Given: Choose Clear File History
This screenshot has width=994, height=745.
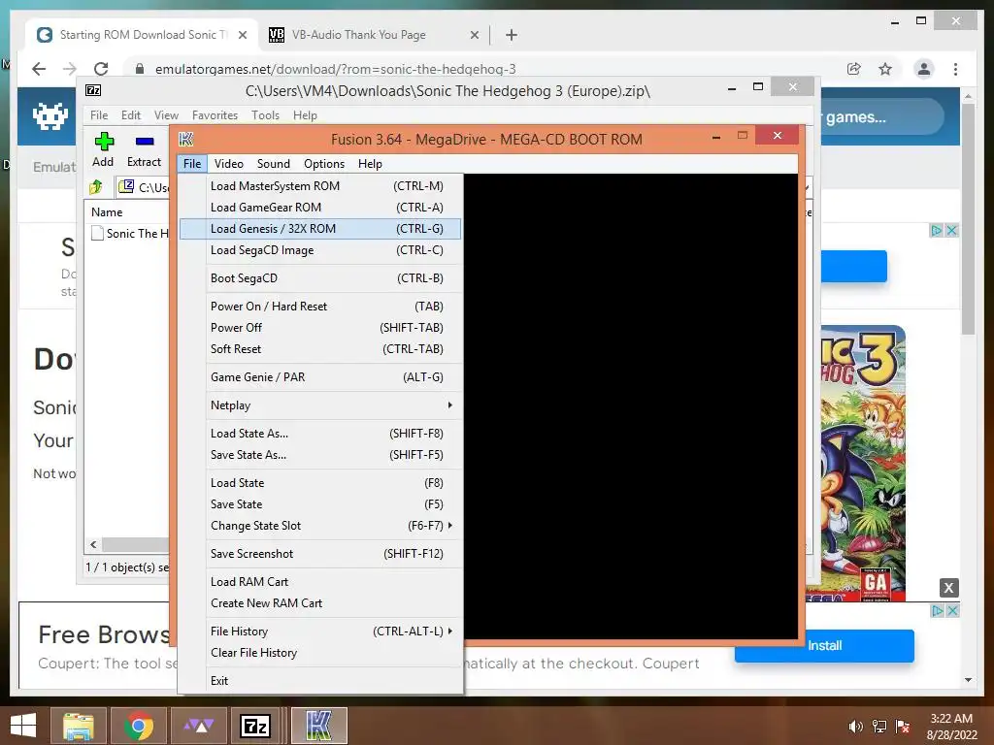Looking at the screenshot, I should pyautogui.click(x=320, y=653).
